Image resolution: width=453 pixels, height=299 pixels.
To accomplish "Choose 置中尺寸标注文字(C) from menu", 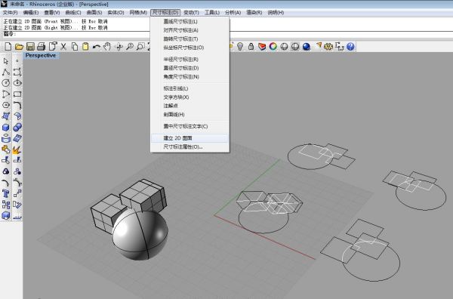I will pyautogui.click(x=190, y=127).
